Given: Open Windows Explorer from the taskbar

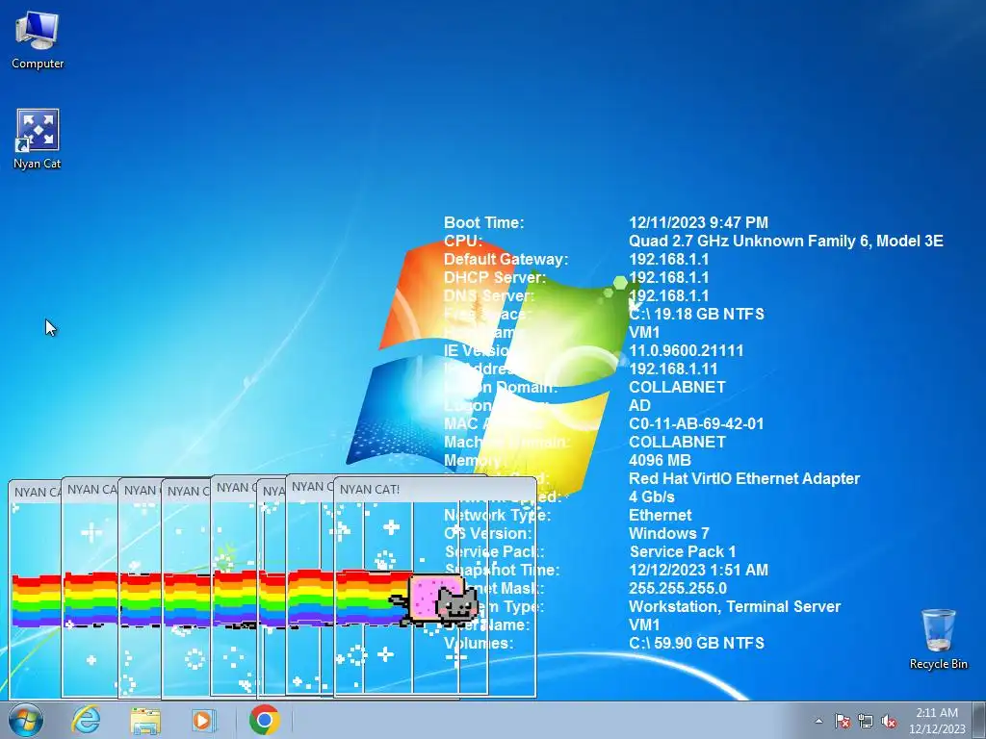Looking at the screenshot, I should 145,720.
